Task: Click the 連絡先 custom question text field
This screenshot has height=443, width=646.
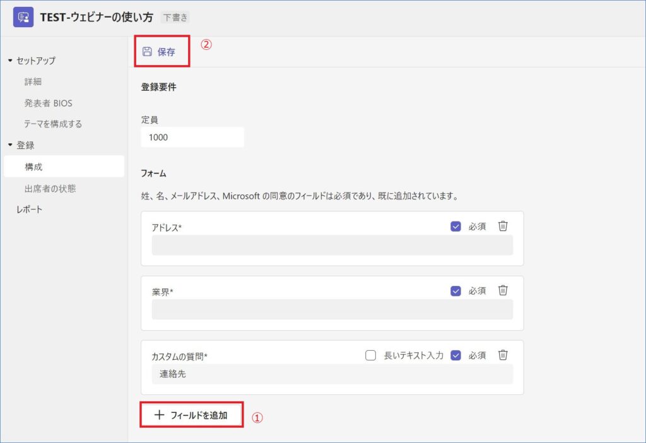Action: (332, 374)
